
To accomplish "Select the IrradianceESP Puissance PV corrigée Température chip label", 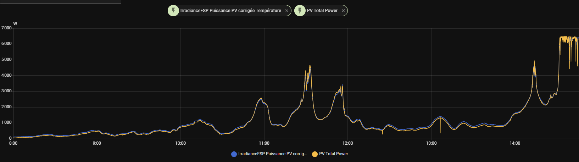I will [230, 11].
